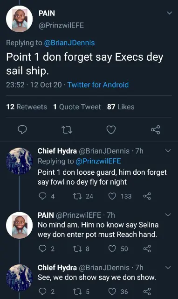Open the @BrianJDennis mention in the Replying-to line

[69, 43]
